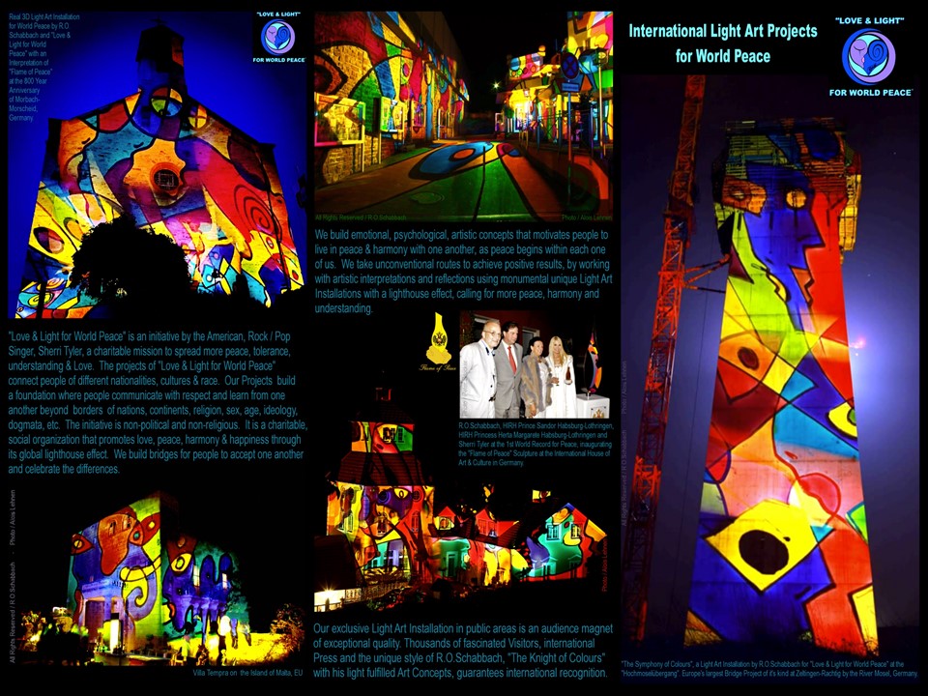Select the "Our exclusive Light Art Installation" paragraph
This screenshot has width=928, height=696.
click(463, 651)
